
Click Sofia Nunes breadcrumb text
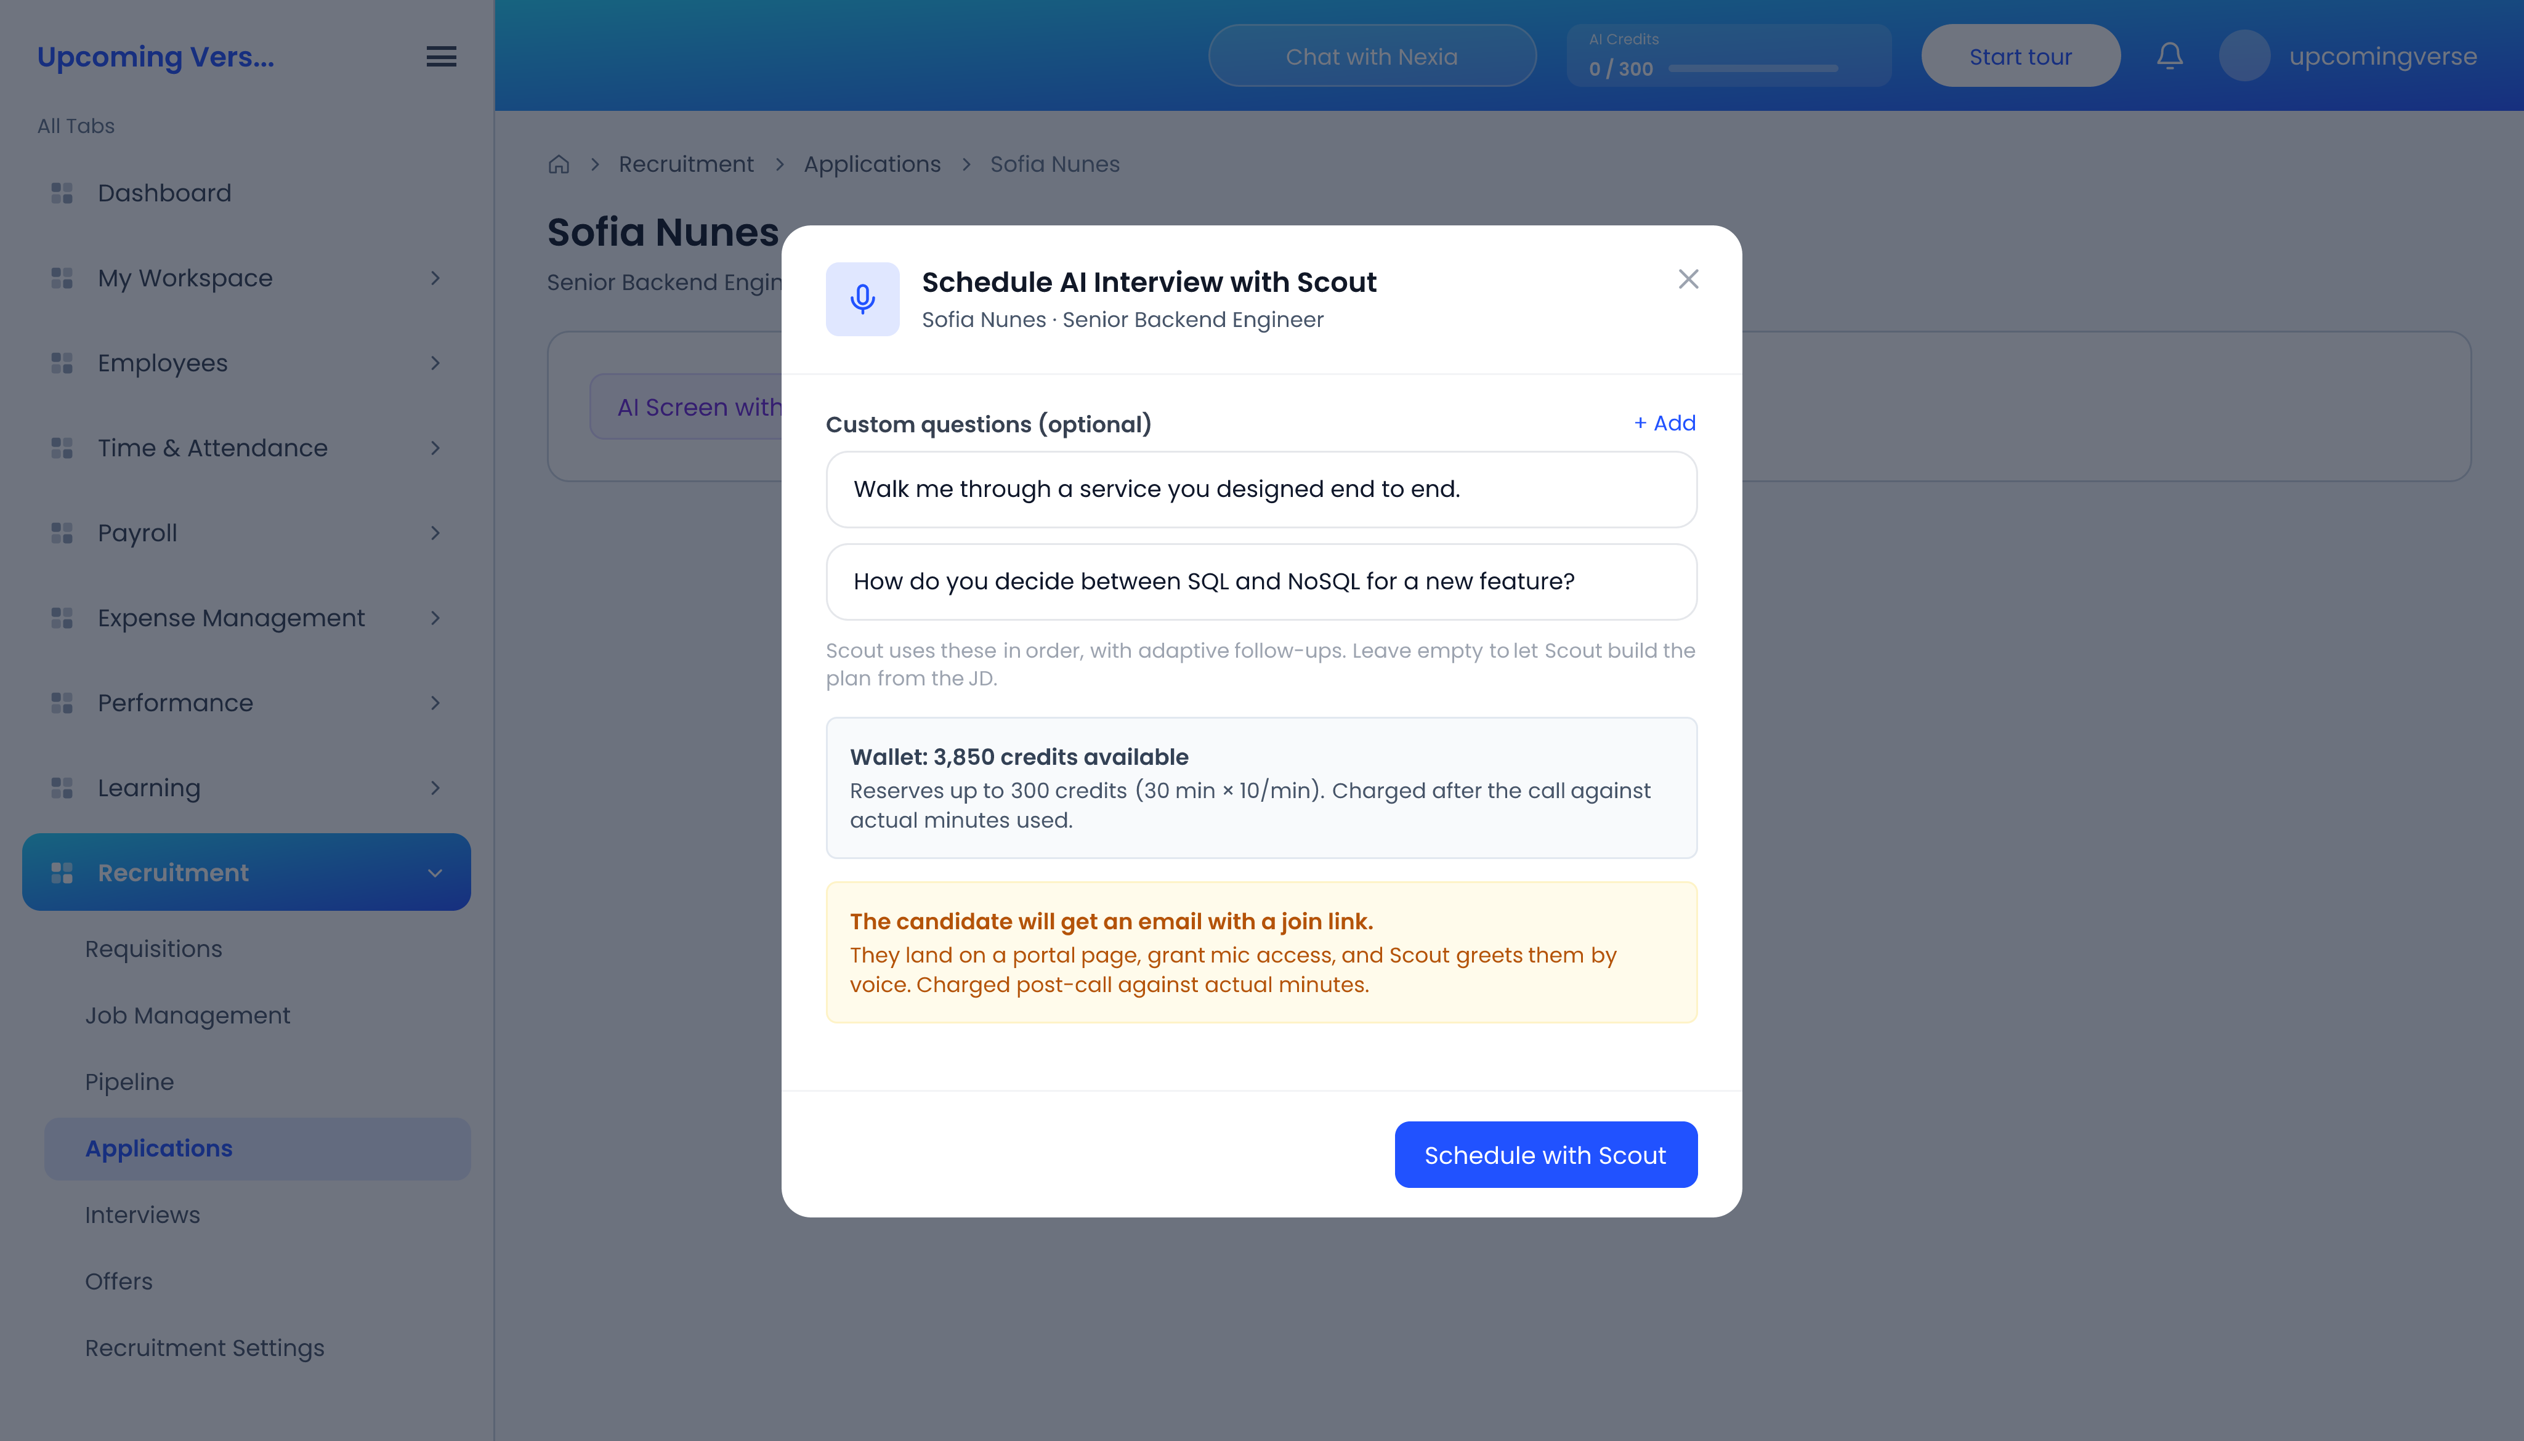pyautogui.click(x=1054, y=164)
